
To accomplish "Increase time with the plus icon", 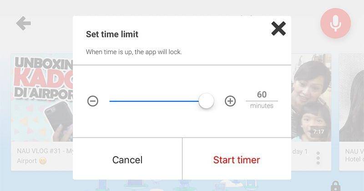I will click(x=231, y=101).
